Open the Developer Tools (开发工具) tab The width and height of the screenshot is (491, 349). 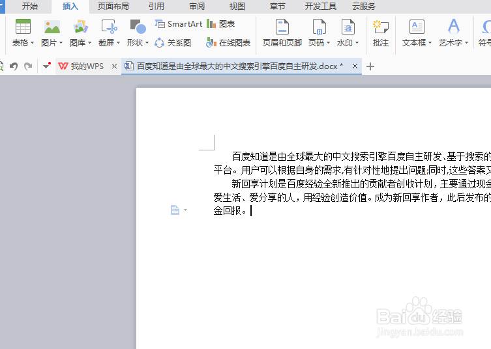(x=321, y=7)
